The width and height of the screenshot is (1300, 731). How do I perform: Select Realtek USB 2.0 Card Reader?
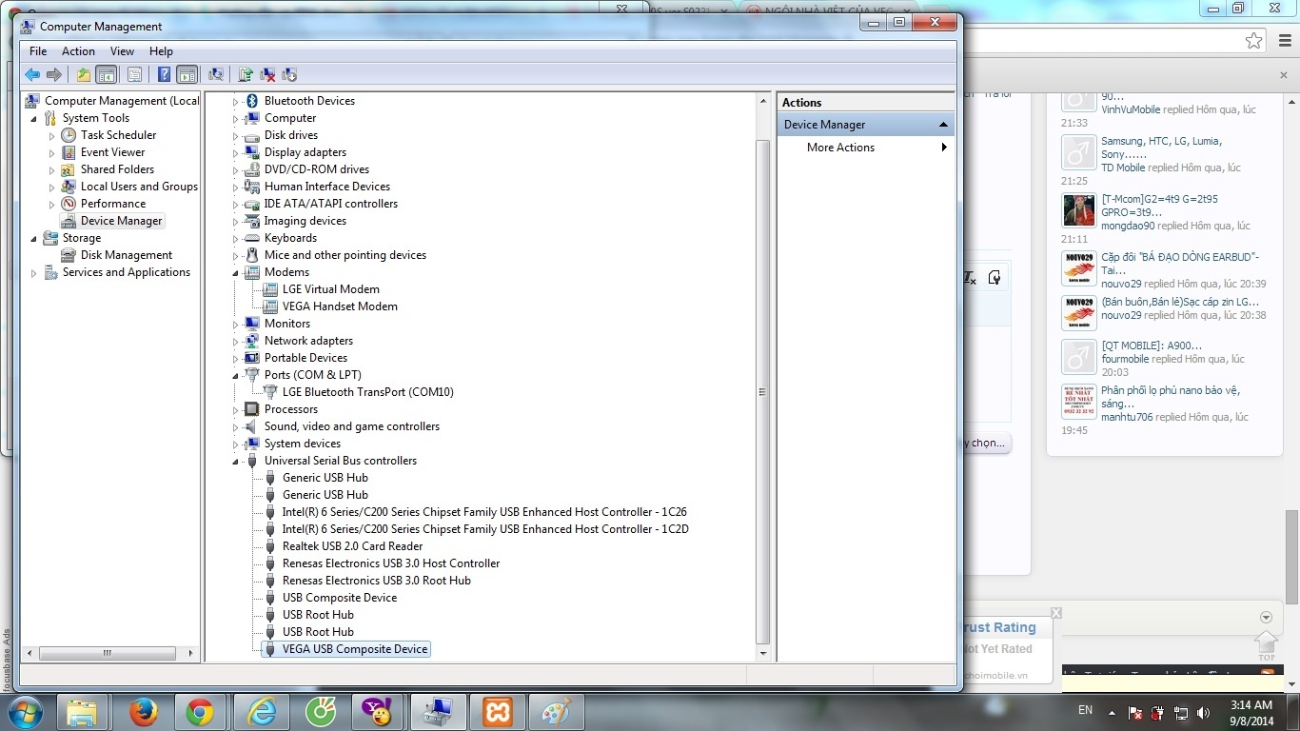tap(352, 546)
